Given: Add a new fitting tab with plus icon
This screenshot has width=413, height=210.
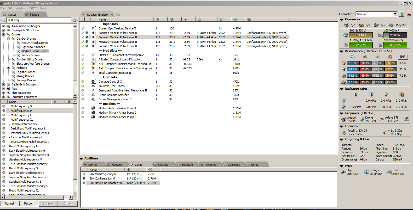Looking at the screenshot, I should pos(118,14).
